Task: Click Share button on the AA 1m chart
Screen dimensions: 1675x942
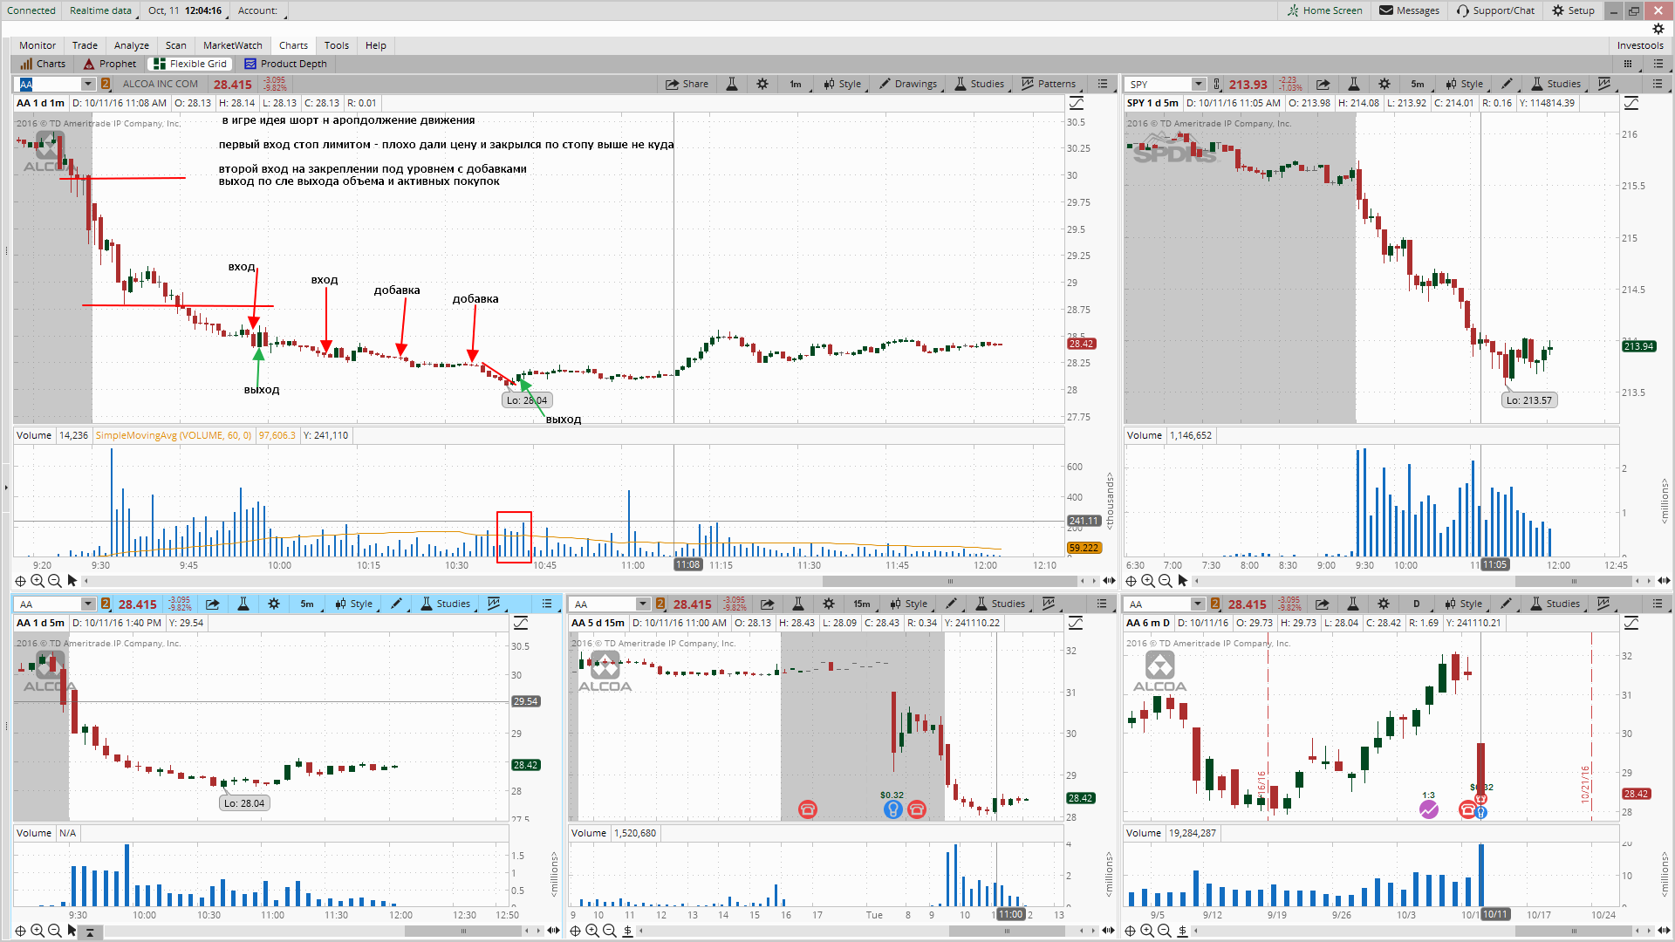Action: tap(687, 84)
